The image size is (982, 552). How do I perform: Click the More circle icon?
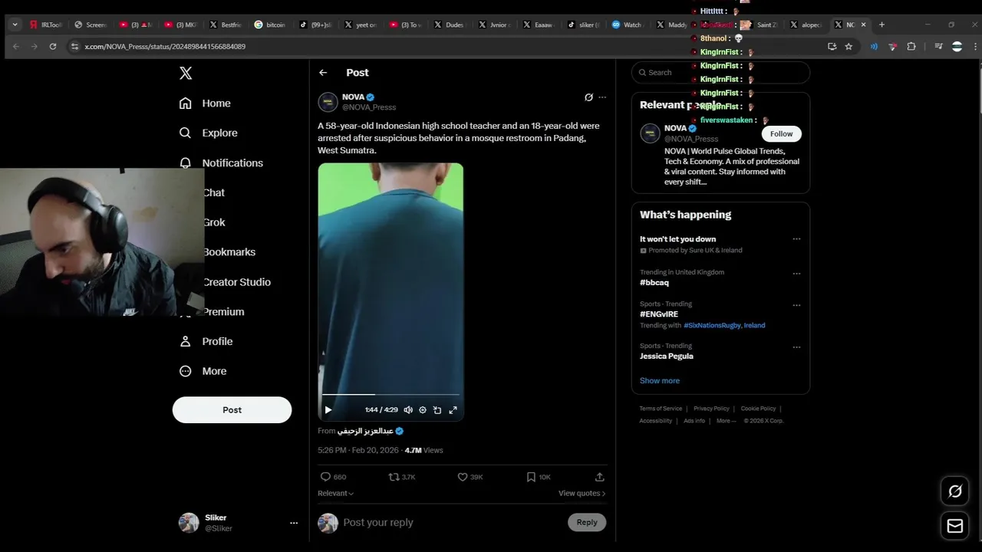pyautogui.click(x=185, y=371)
